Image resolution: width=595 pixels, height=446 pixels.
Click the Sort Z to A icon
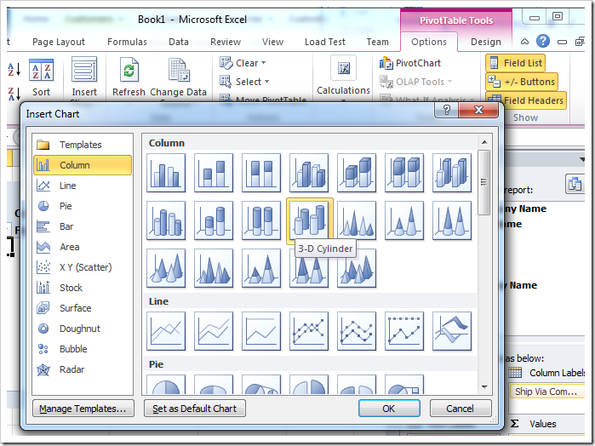coord(14,94)
